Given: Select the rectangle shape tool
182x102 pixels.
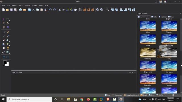Looking at the screenshot, I should (8, 57).
